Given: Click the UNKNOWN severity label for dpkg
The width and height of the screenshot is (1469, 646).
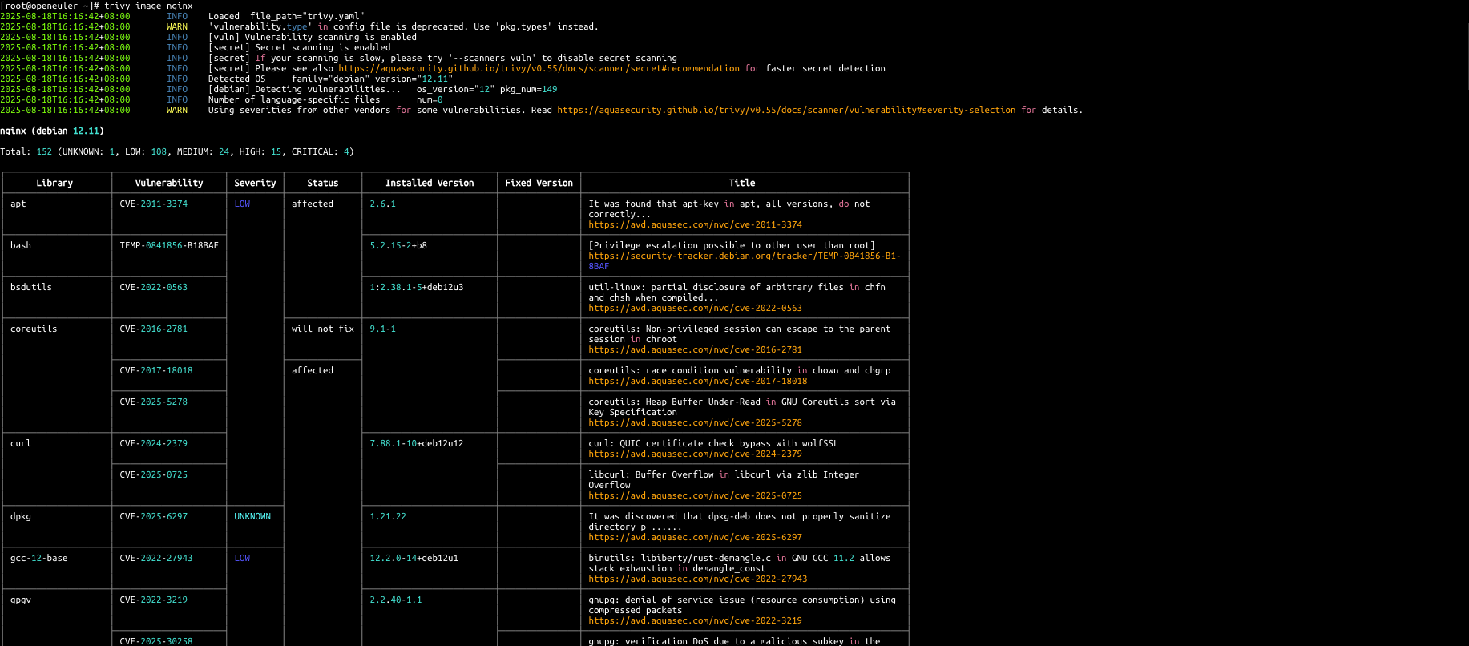Looking at the screenshot, I should [252, 517].
